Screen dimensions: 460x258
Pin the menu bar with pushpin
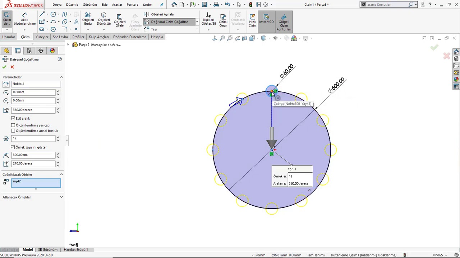161,5
